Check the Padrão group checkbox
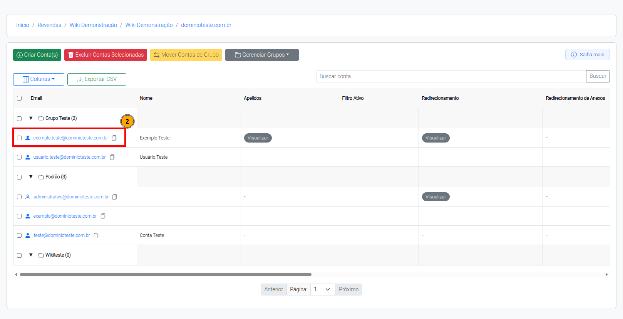623x319 pixels. [19, 177]
